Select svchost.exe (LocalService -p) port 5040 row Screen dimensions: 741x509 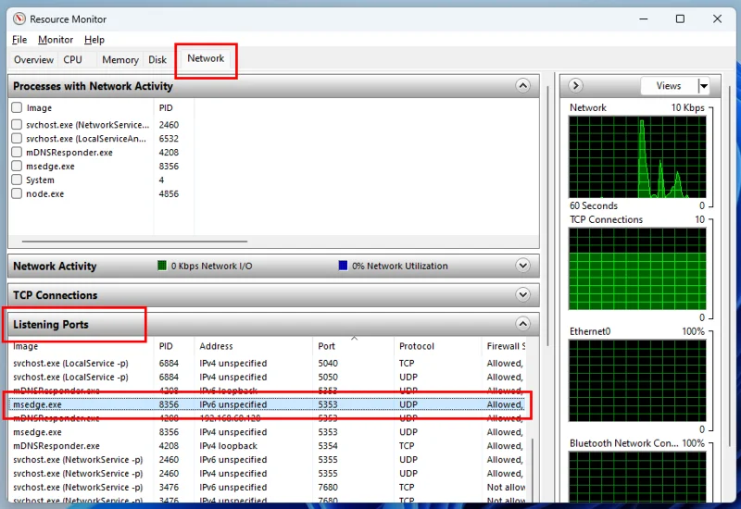(x=267, y=363)
